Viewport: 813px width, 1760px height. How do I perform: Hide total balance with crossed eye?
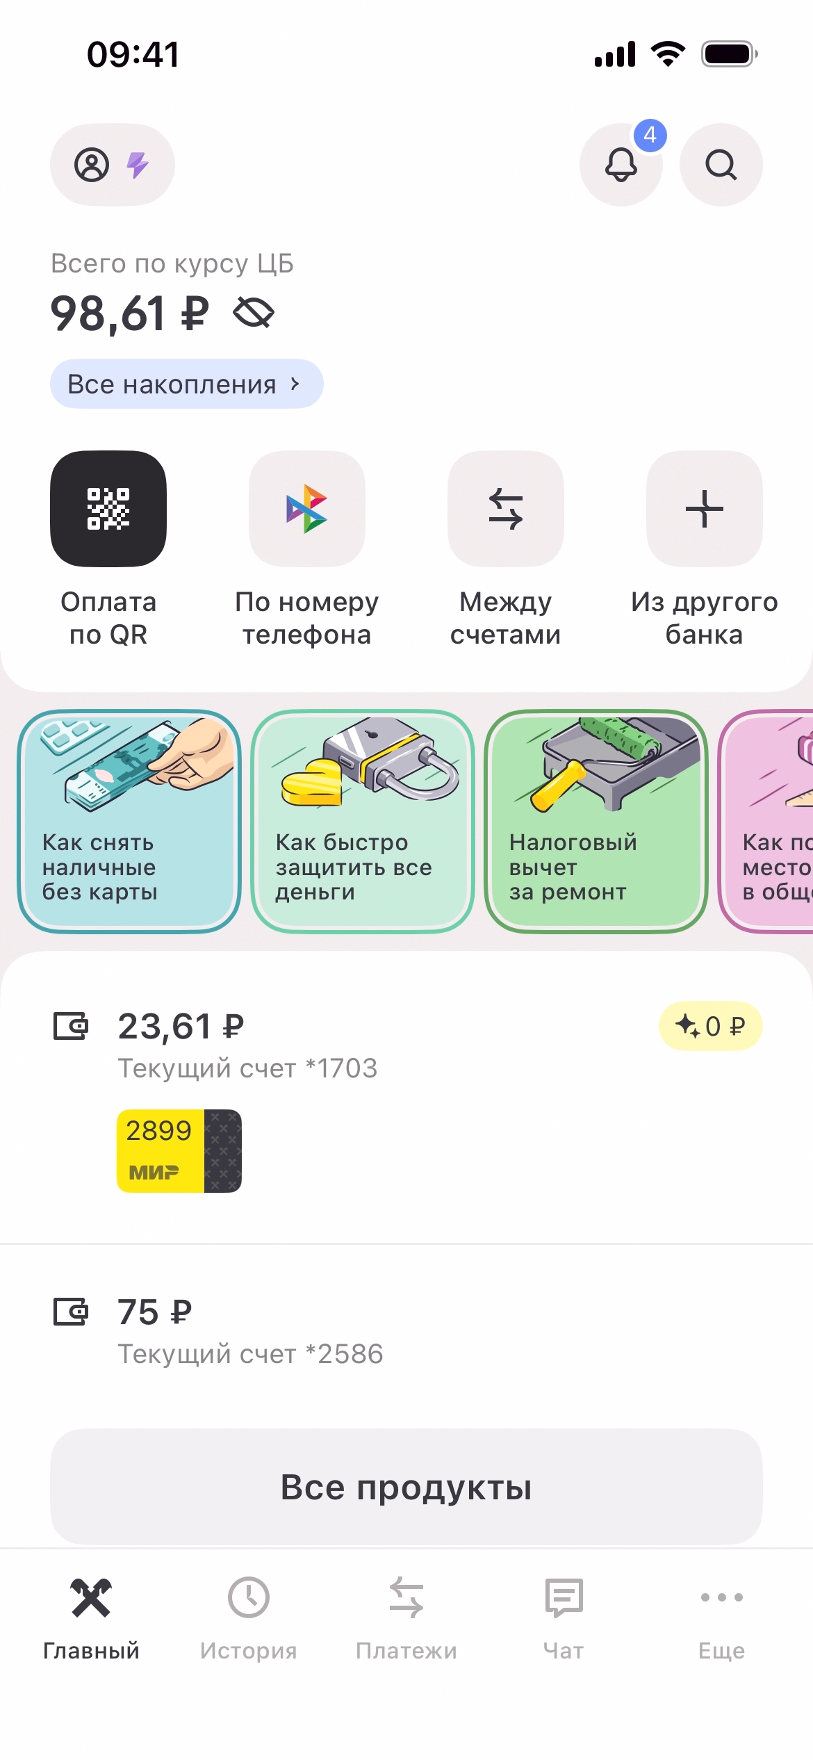[x=254, y=313]
